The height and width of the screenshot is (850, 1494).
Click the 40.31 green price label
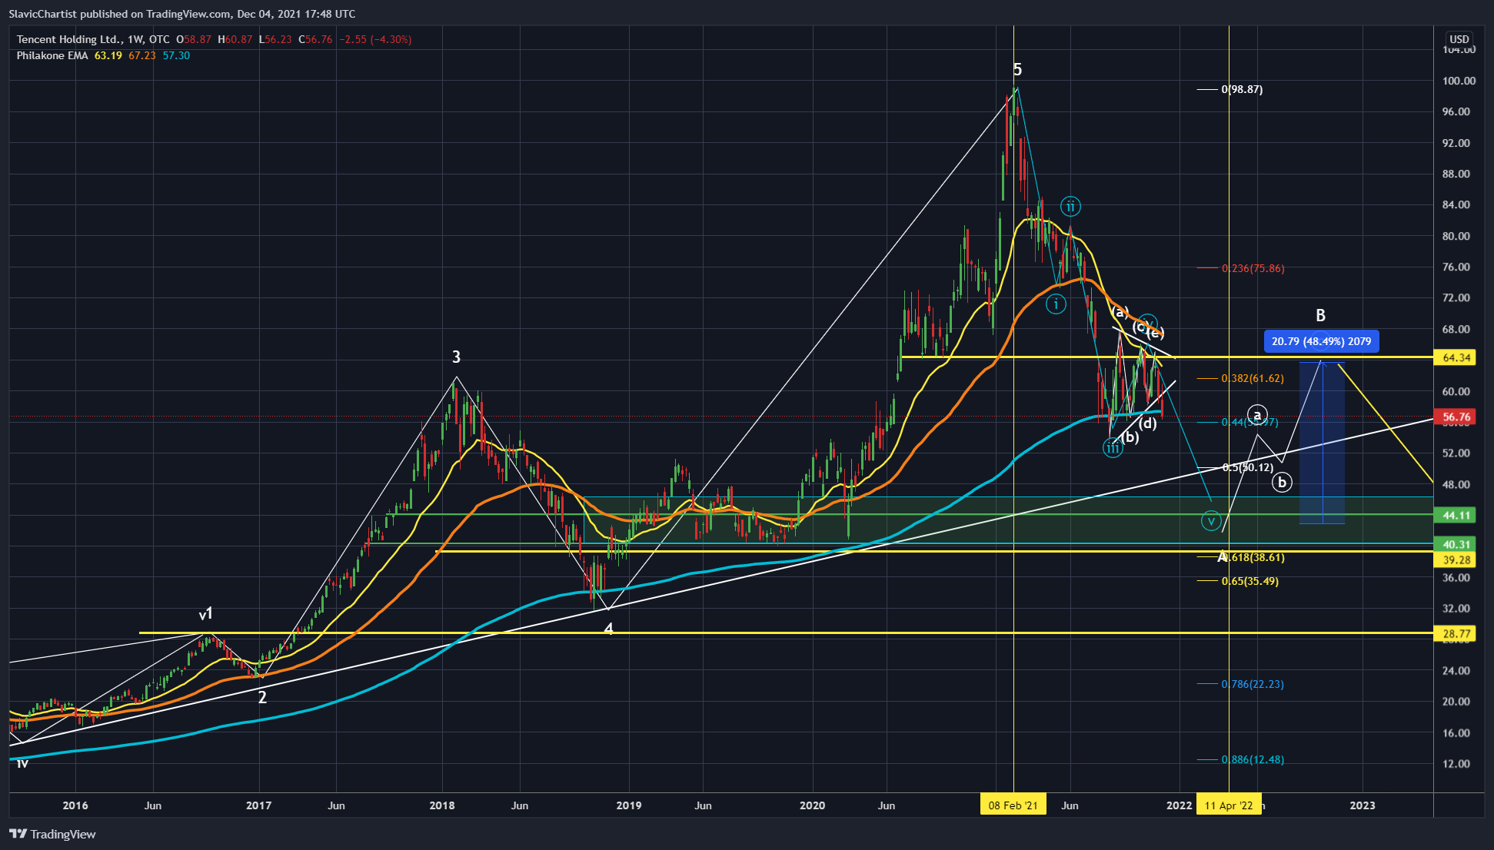1456,544
